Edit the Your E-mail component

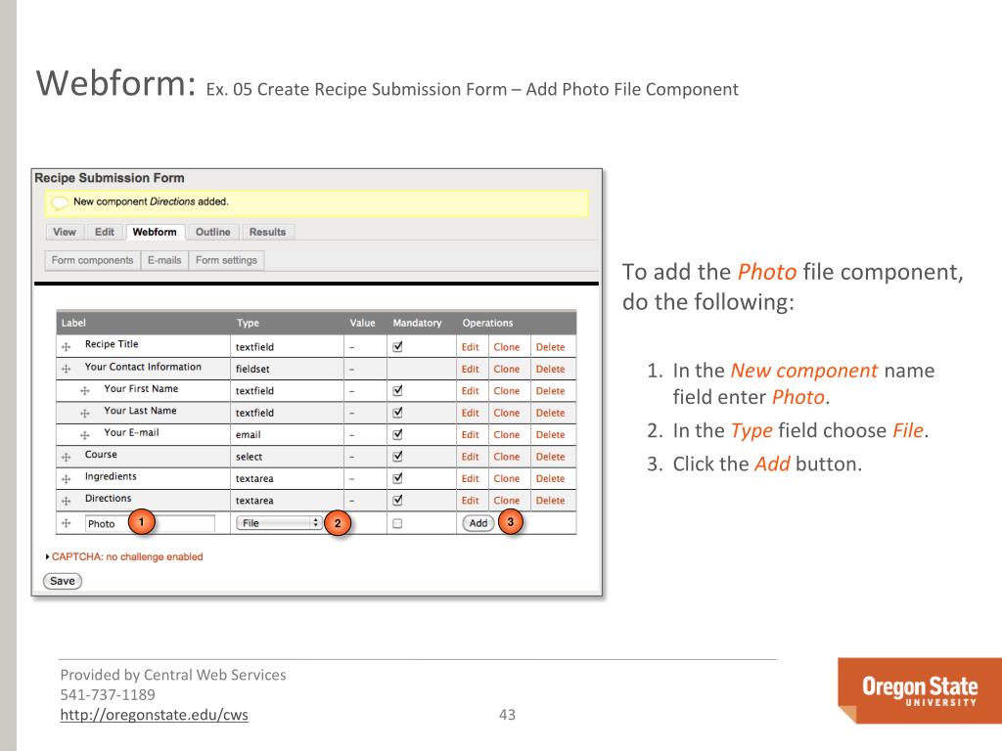click(x=471, y=434)
